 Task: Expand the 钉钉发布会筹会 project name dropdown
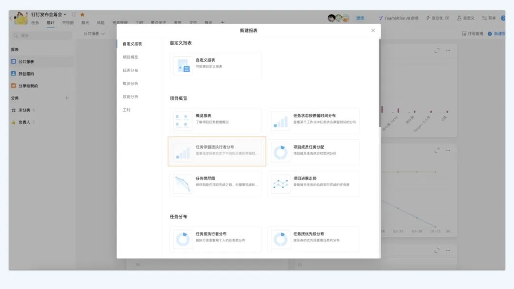65,15
